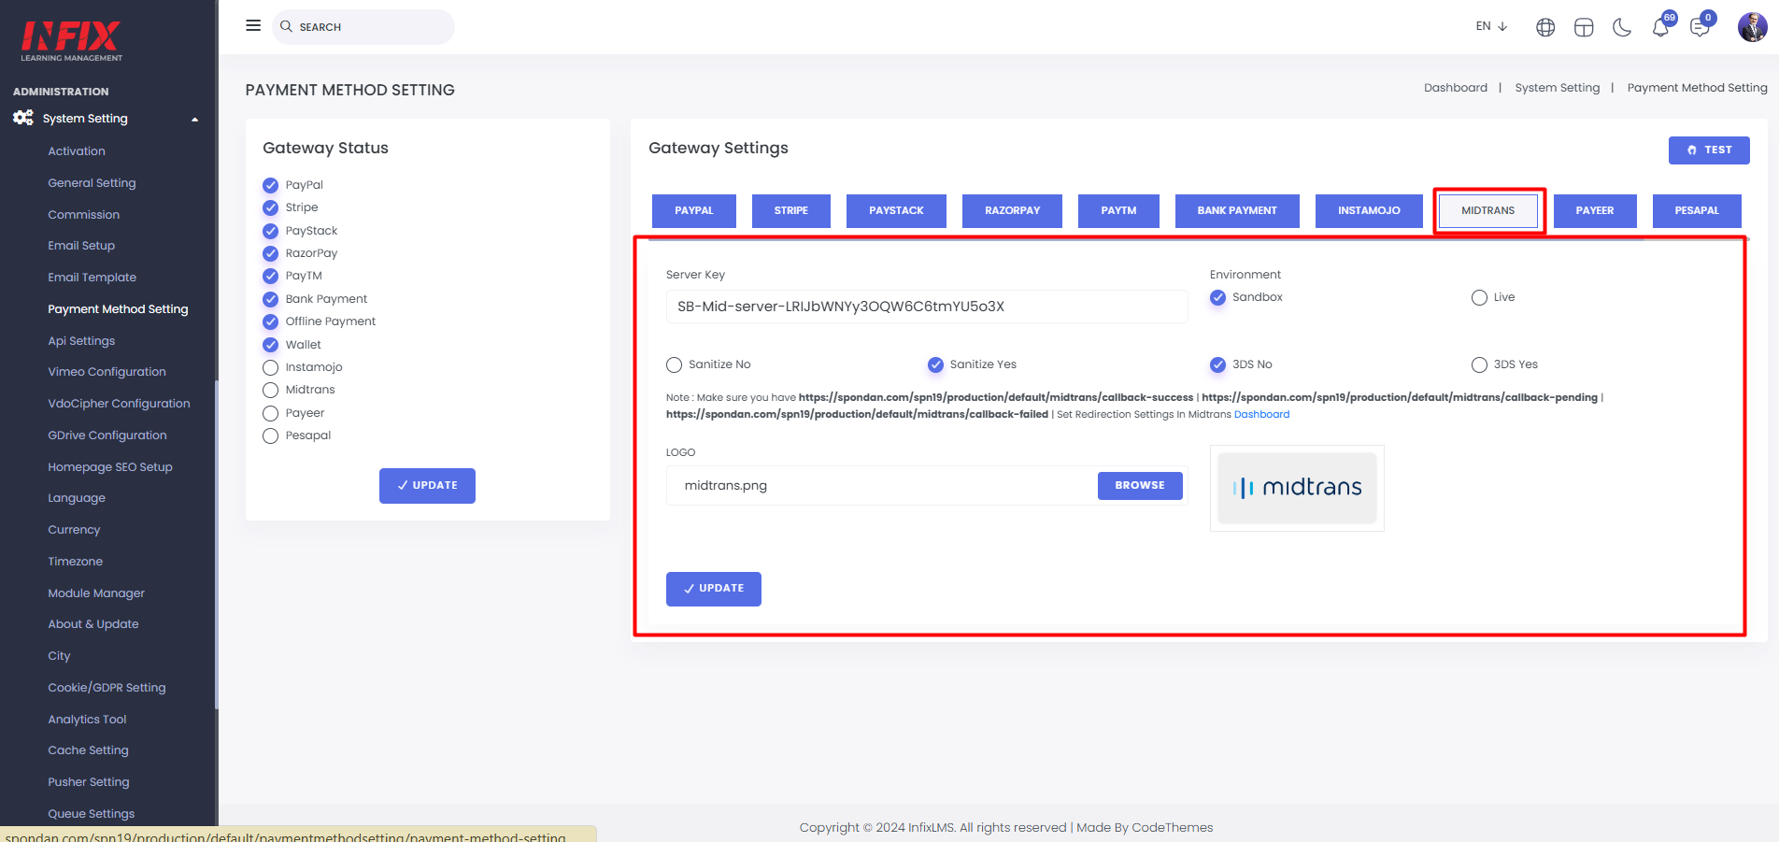Click the Midtrans logo preview thumbnail

[1297, 488]
